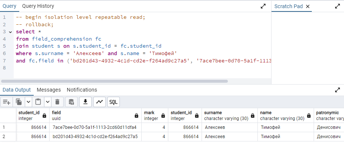Close the Scratch Pad tab
344x144 pixels.
tap(308, 7)
